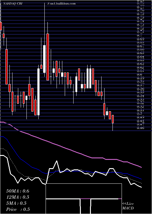Click the 0.46 price axis label
Viewport: 152px width, 214px height.
(140, 128)
